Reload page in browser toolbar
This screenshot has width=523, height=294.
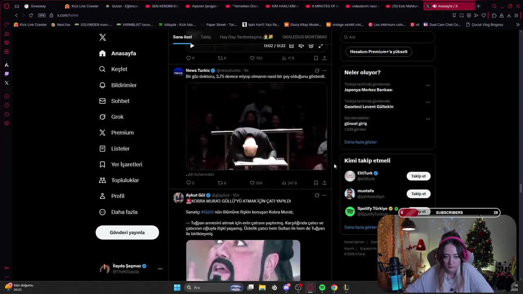pos(31,15)
